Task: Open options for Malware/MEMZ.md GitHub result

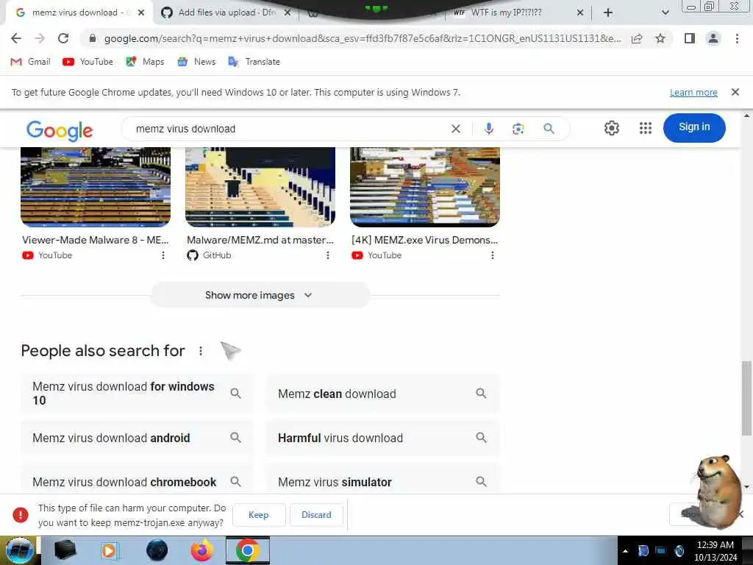Action: [x=328, y=255]
